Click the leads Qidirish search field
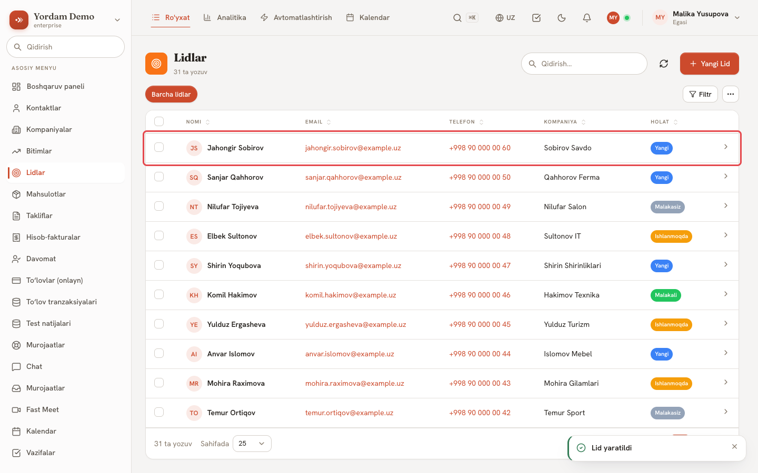The height and width of the screenshot is (473, 758). [x=584, y=64]
